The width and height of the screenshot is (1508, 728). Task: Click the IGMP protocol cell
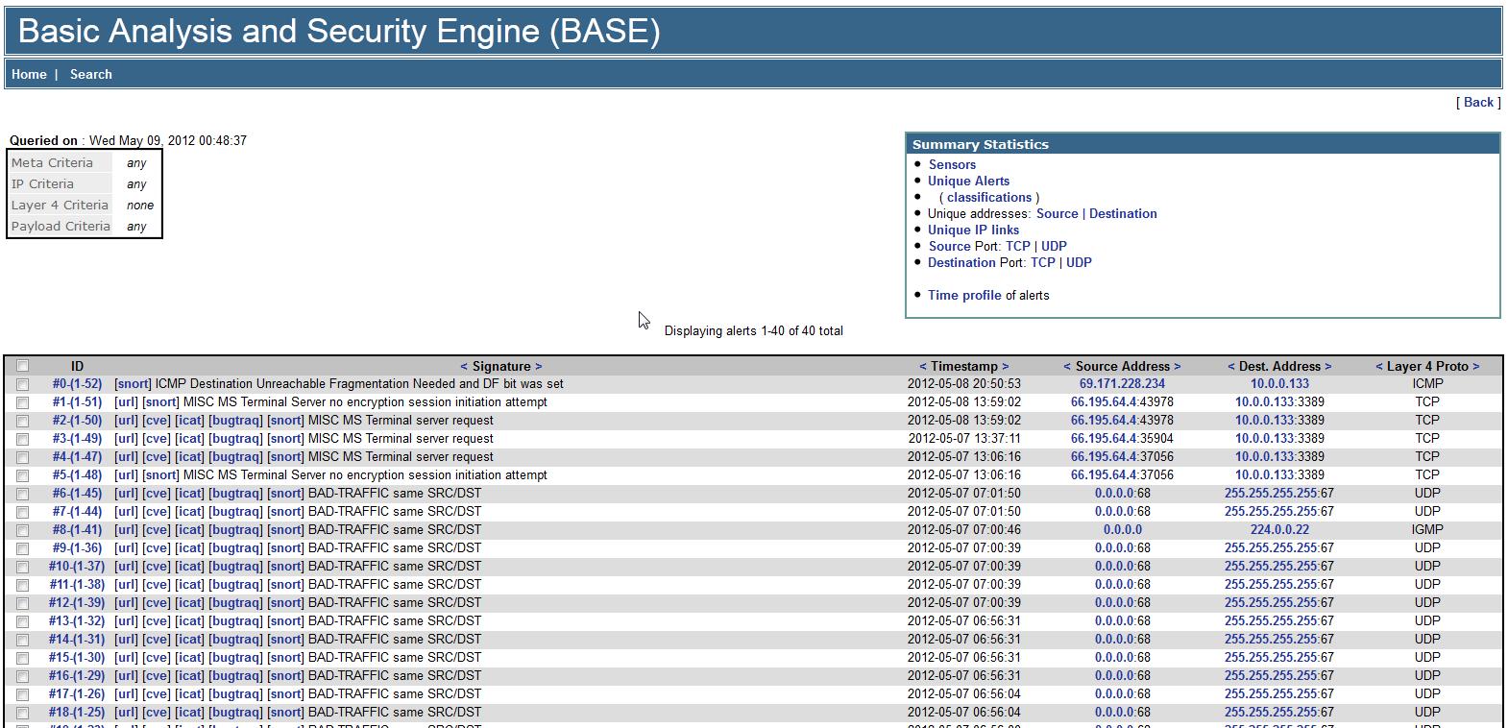click(x=1427, y=530)
